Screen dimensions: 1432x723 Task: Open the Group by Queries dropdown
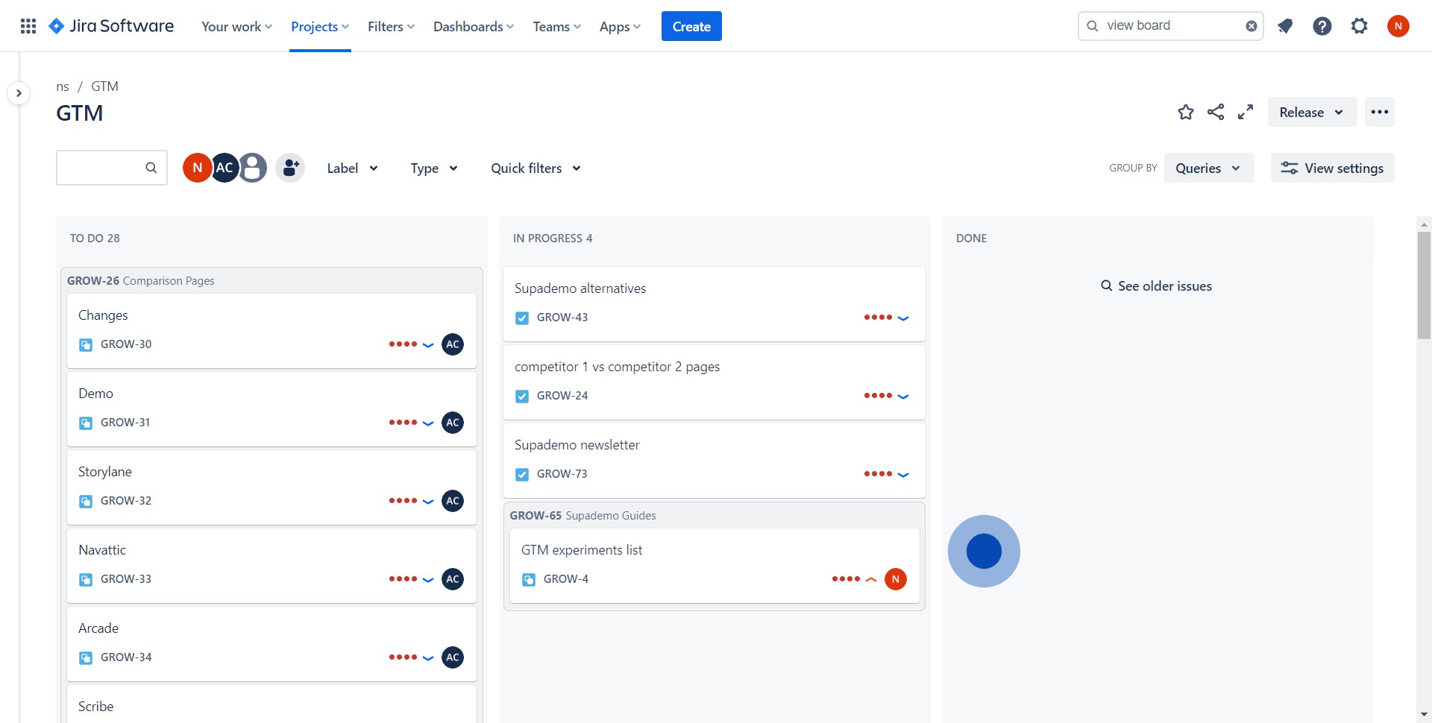(x=1208, y=168)
